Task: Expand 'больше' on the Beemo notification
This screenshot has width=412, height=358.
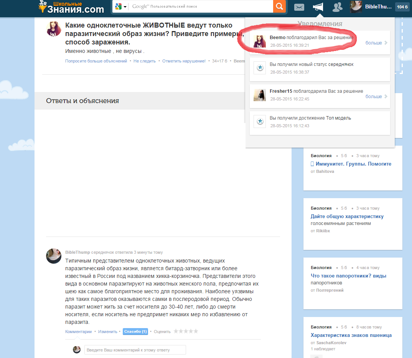Action: tap(376, 43)
